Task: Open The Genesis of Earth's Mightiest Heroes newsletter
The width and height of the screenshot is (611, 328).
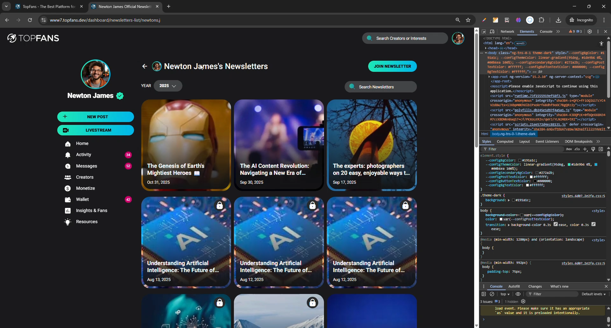Action: coord(186,145)
